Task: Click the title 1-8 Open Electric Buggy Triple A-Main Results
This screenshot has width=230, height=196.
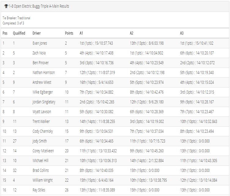Action: (x=39, y=6)
